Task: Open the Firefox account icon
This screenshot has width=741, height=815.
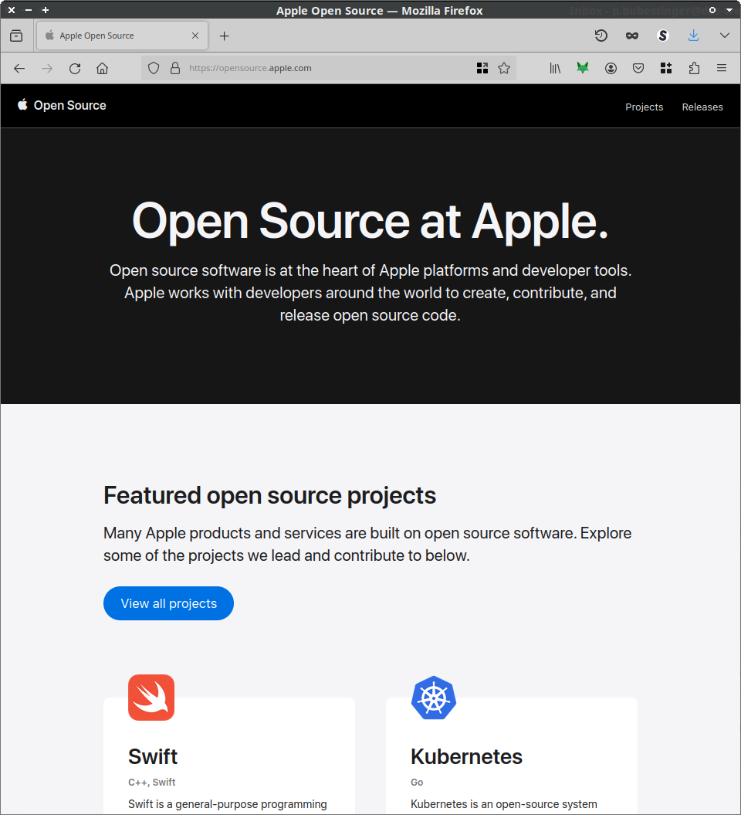Action: coord(611,68)
